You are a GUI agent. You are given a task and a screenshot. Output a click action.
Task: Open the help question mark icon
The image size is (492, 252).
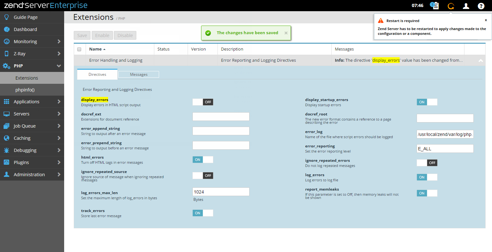[x=481, y=6]
